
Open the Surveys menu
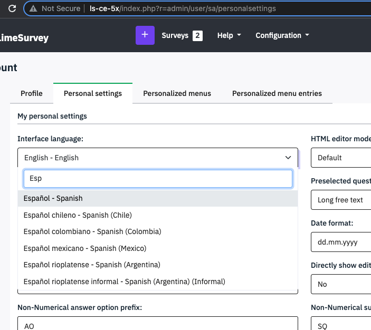(x=175, y=35)
